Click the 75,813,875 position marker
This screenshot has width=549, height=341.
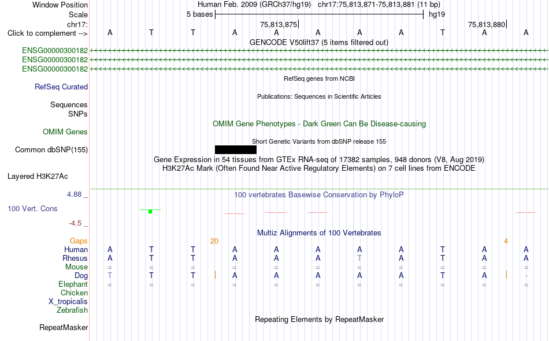(x=279, y=24)
